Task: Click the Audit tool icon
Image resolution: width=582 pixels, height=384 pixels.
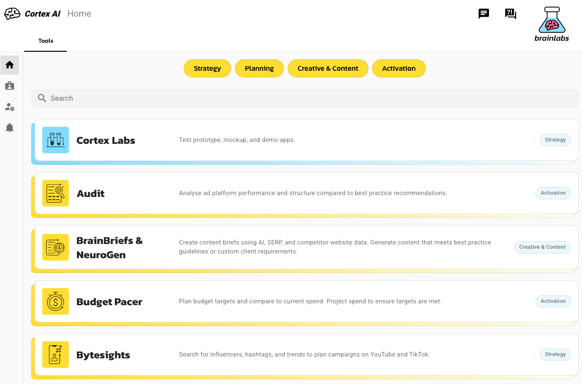Action: pyautogui.click(x=56, y=193)
